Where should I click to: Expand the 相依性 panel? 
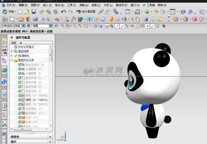point(50,137)
